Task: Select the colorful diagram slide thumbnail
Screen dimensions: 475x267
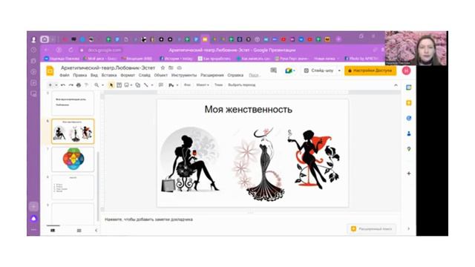Action: coord(73,159)
